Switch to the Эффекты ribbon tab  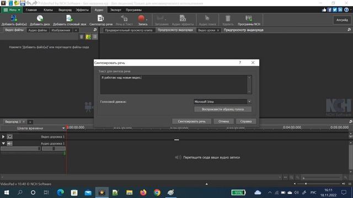[x=82, y=10]
